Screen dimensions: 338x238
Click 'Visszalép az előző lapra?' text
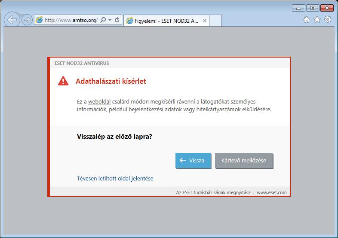click(114, 137)
